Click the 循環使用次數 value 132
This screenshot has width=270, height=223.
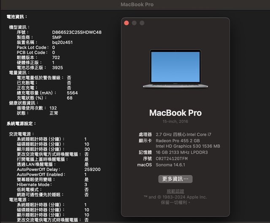pyautogui.click(x=53, y=108)
